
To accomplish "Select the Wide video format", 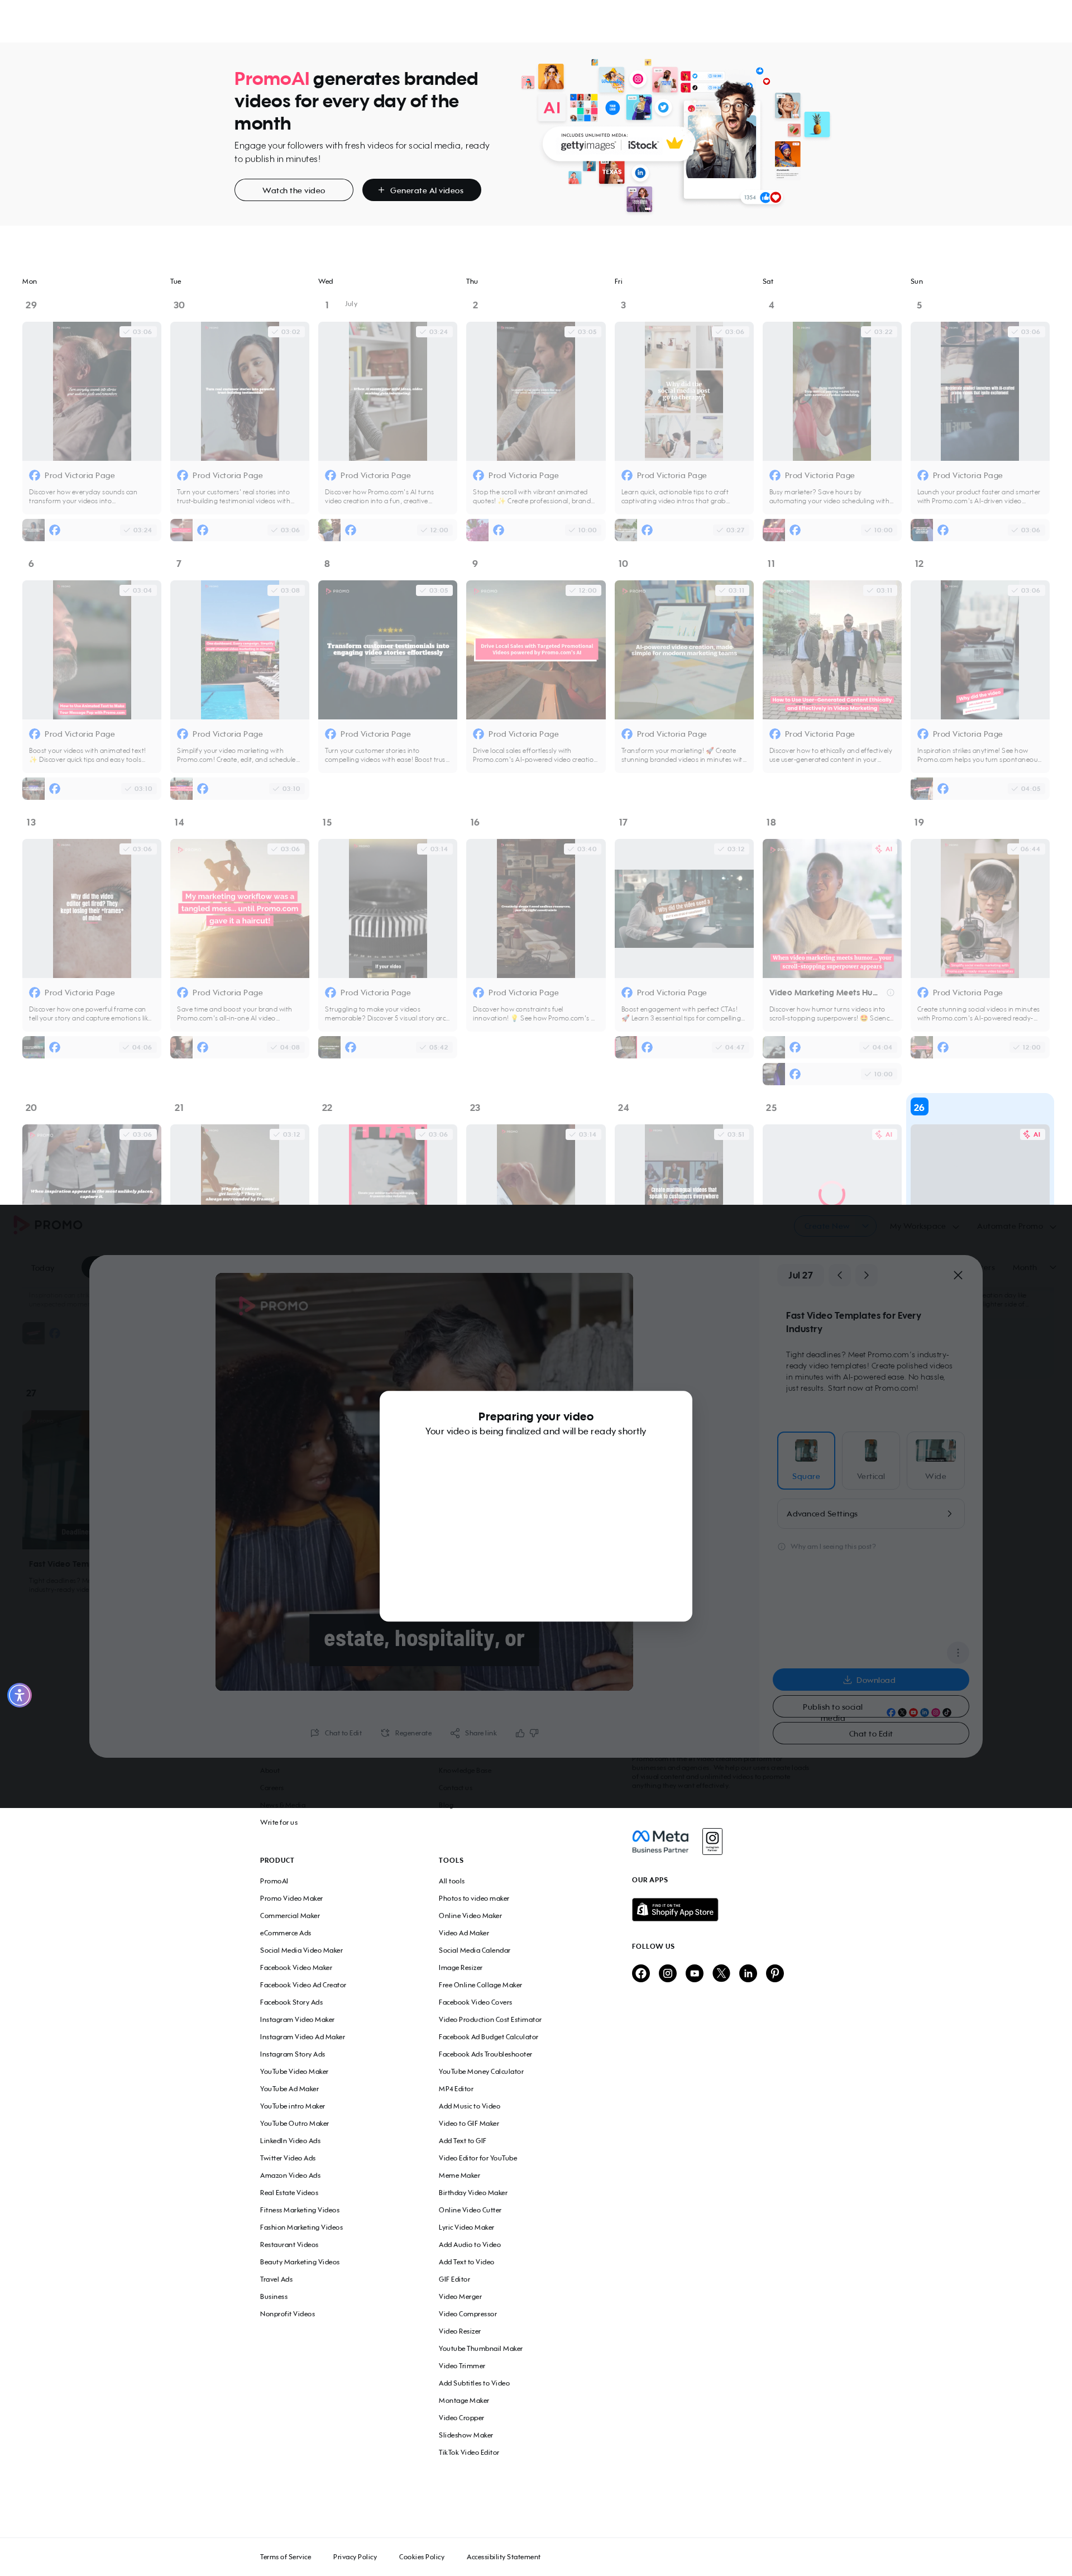I will [936, 1460].
